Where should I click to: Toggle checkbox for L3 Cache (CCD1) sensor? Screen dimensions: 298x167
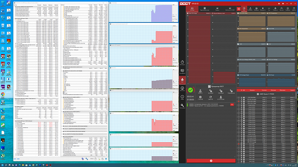(239, 136)
